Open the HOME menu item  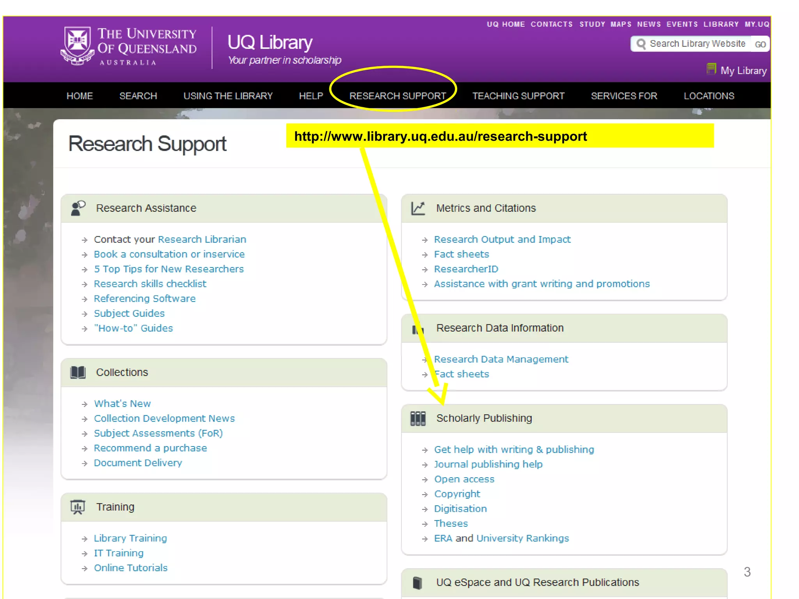click(80, 96)
